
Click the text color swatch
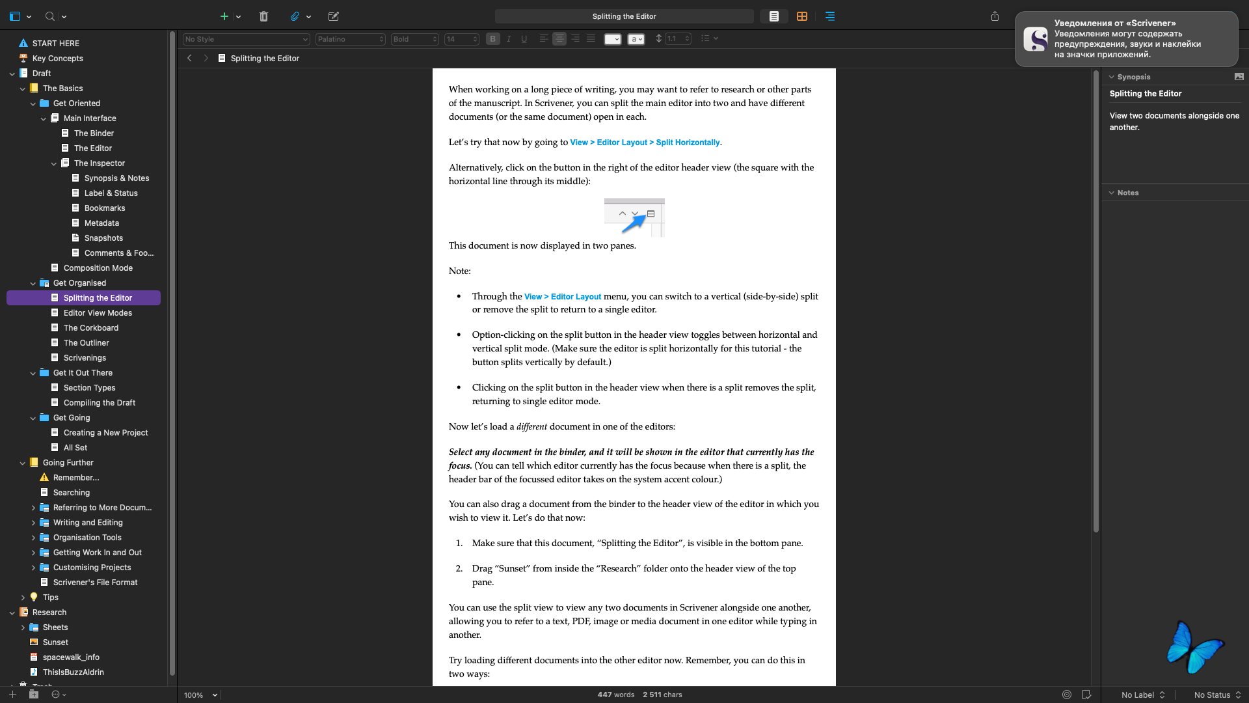[x=612, y=39]
